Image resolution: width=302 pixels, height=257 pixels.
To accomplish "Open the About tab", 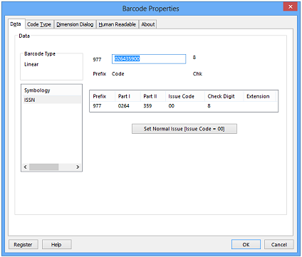I will click(x=148, y=24).
